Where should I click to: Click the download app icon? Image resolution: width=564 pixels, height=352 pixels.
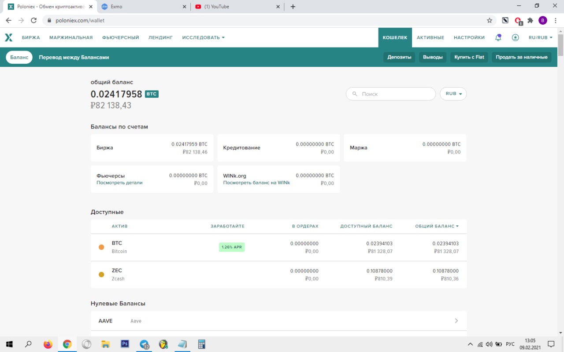pos(515,37)
